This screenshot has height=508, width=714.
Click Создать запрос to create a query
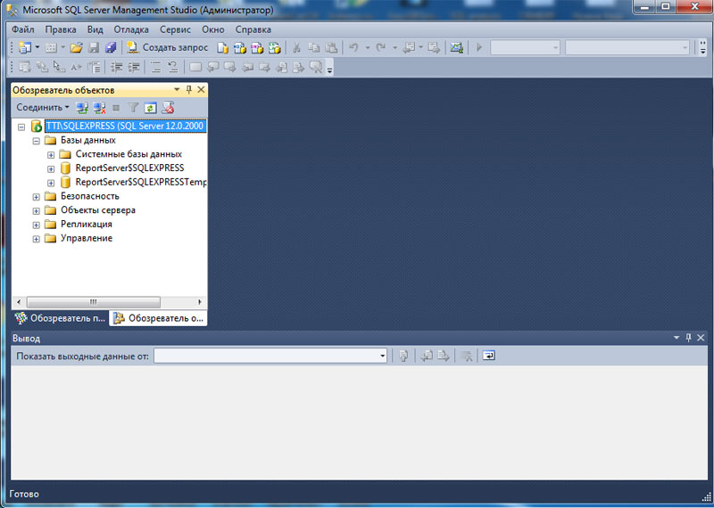tap(167, 47)
